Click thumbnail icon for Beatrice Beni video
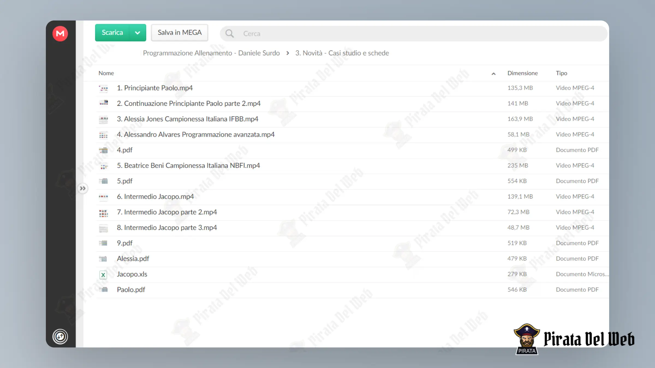 103,166
